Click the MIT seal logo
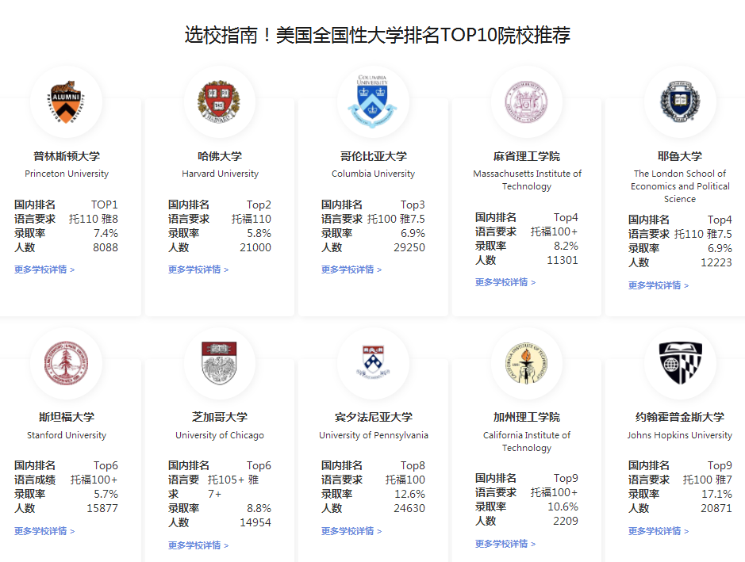 tap(526, 102)
